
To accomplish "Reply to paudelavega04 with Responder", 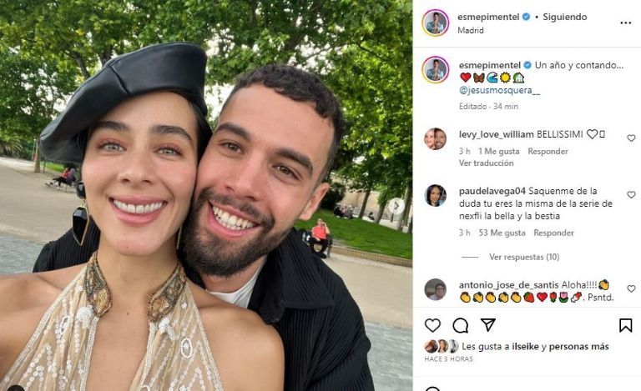I will [x=553, y=233].
